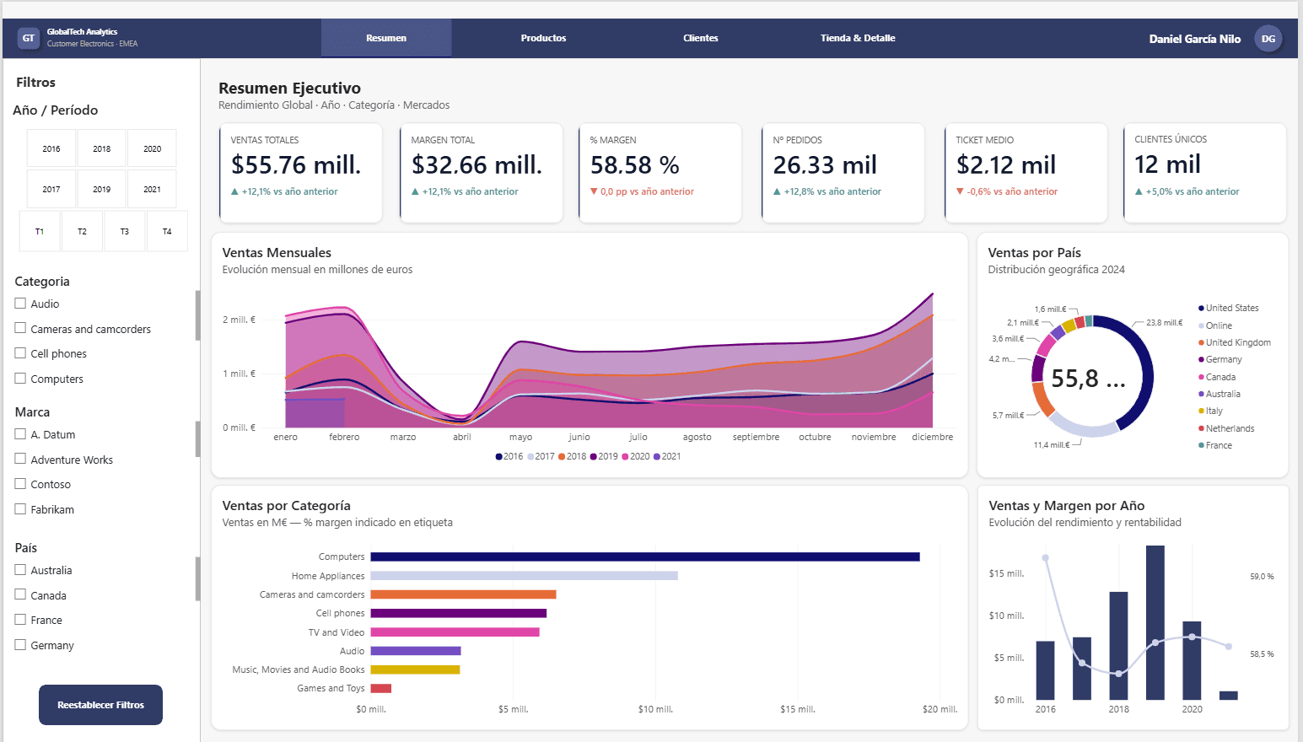Switch to the Productos tab
Image resolution: width=1303 pixels, height=742 pixels.
(x=543, y=38)
